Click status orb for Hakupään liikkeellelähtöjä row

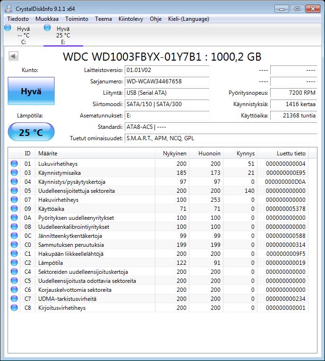point(14,253)
